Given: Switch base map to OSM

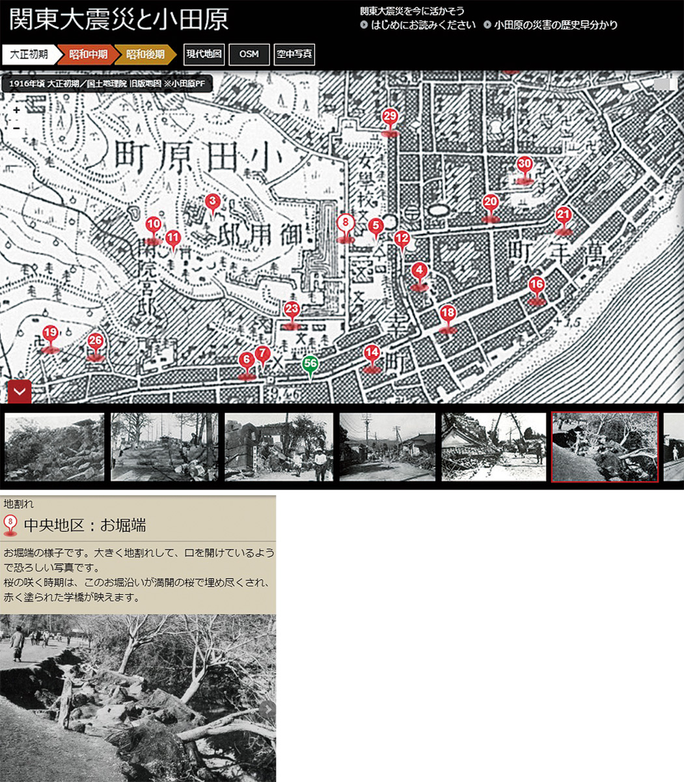Looking at the screenshot, I should tap(249, 55).
